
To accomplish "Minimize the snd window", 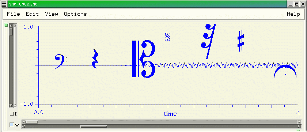I will tap(290, 4).
